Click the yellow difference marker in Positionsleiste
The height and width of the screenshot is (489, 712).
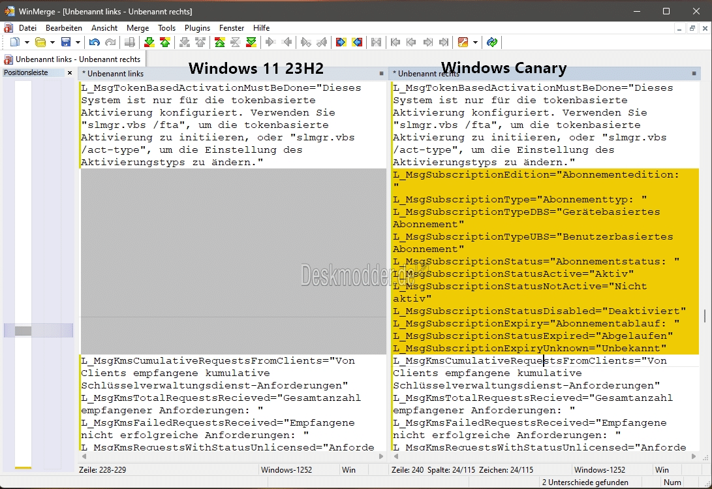pyautogui.click(x=23, y=467)
